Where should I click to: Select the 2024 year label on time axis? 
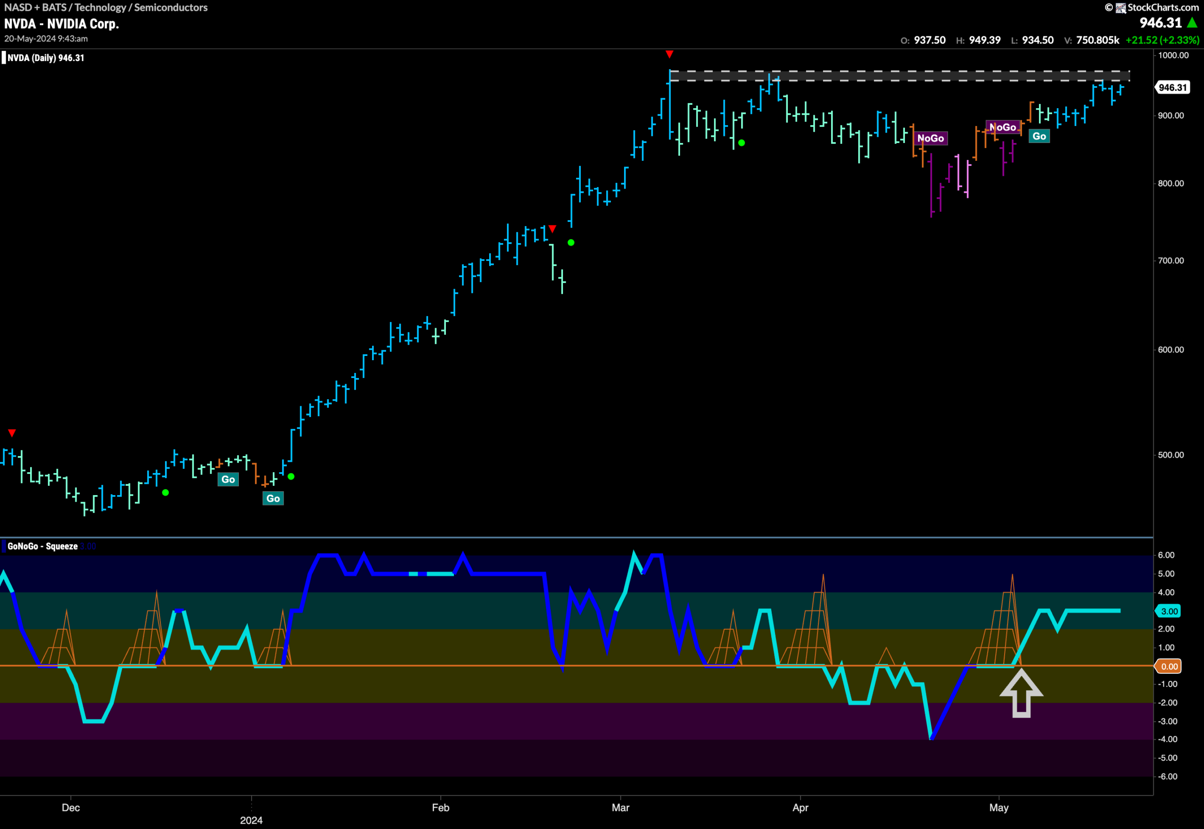coord(252,820)
